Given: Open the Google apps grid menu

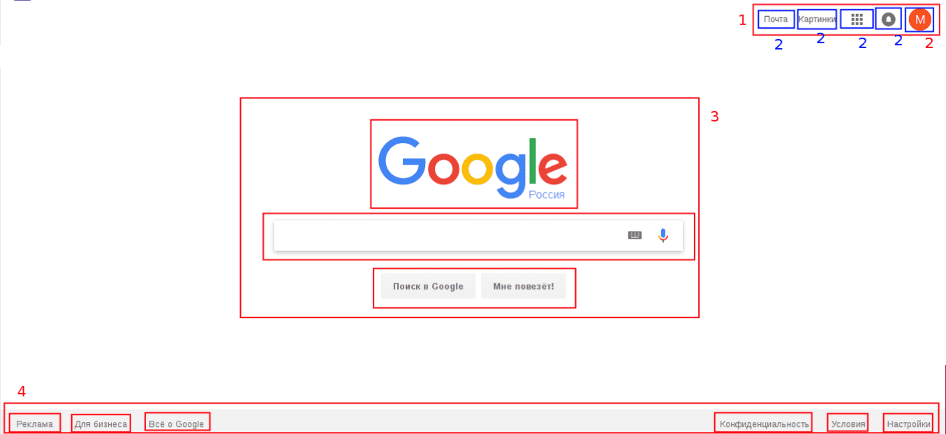Looking at the screenshot, I should 857,20.
